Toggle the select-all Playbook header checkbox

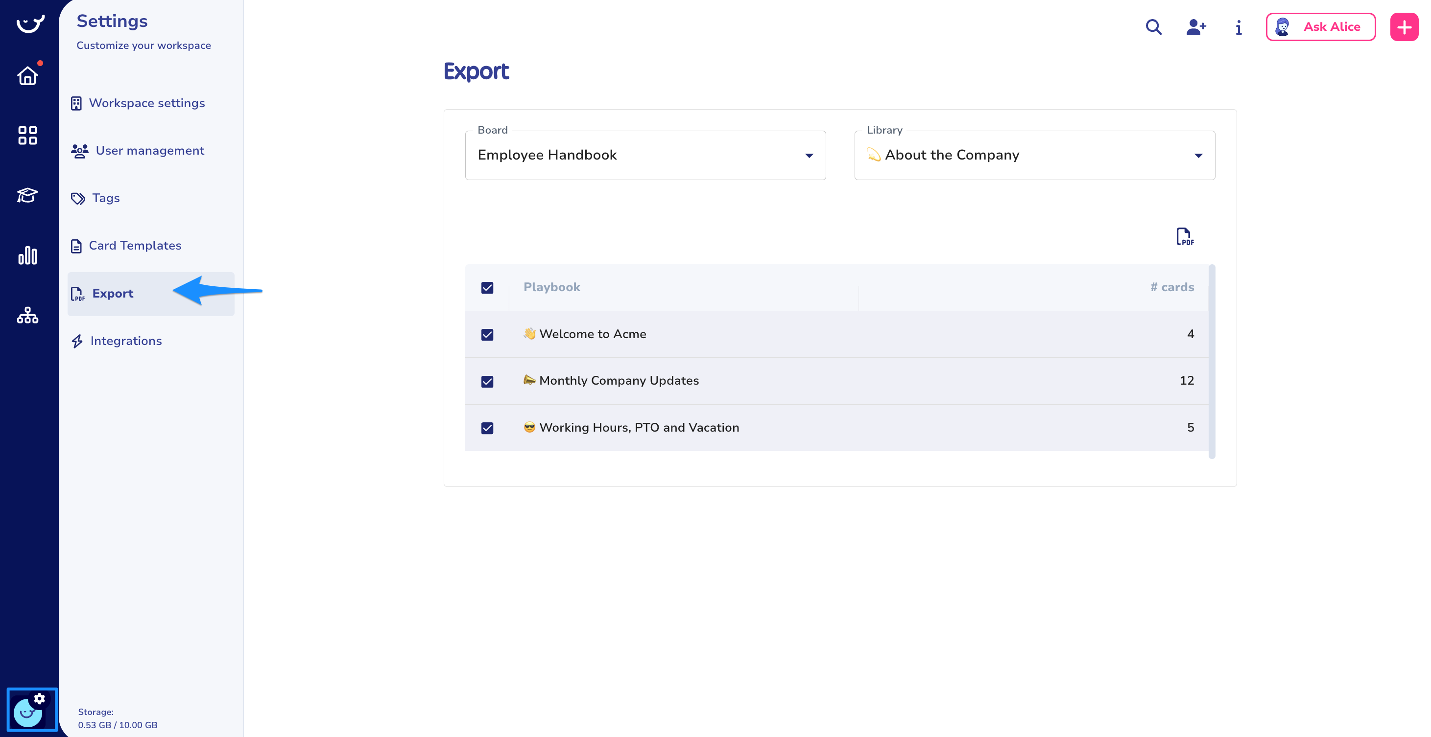click(x=487, y=287)
